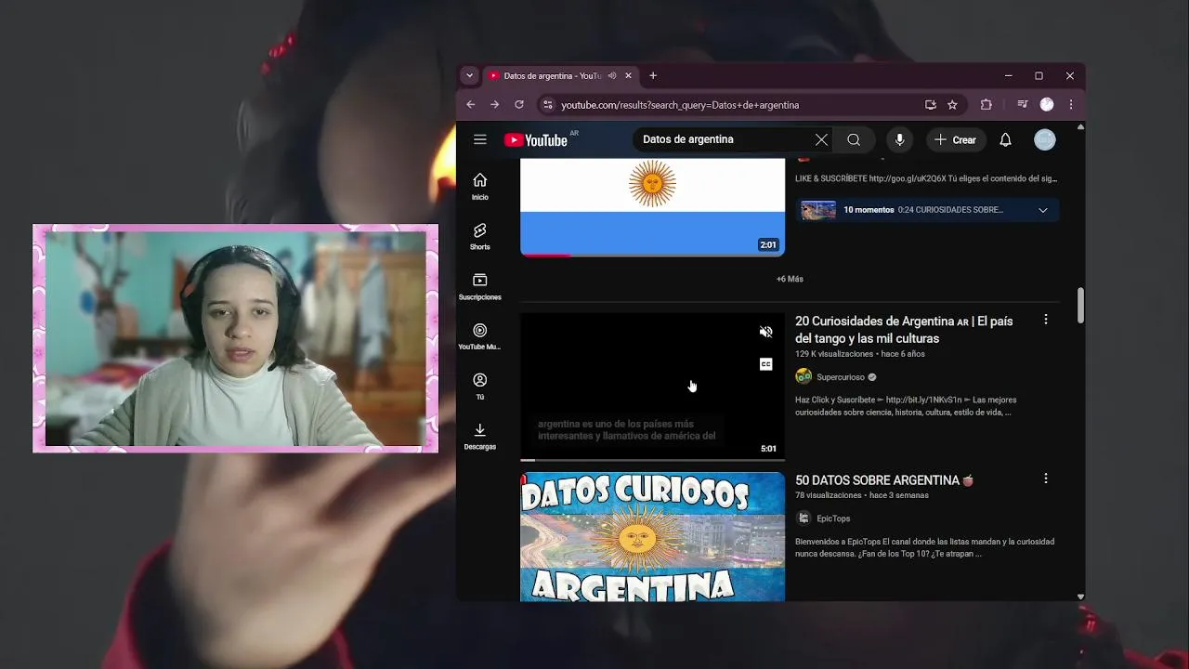The image size is (1189, 669).
Task: Click the Crear button
Action: pos(956,139)
